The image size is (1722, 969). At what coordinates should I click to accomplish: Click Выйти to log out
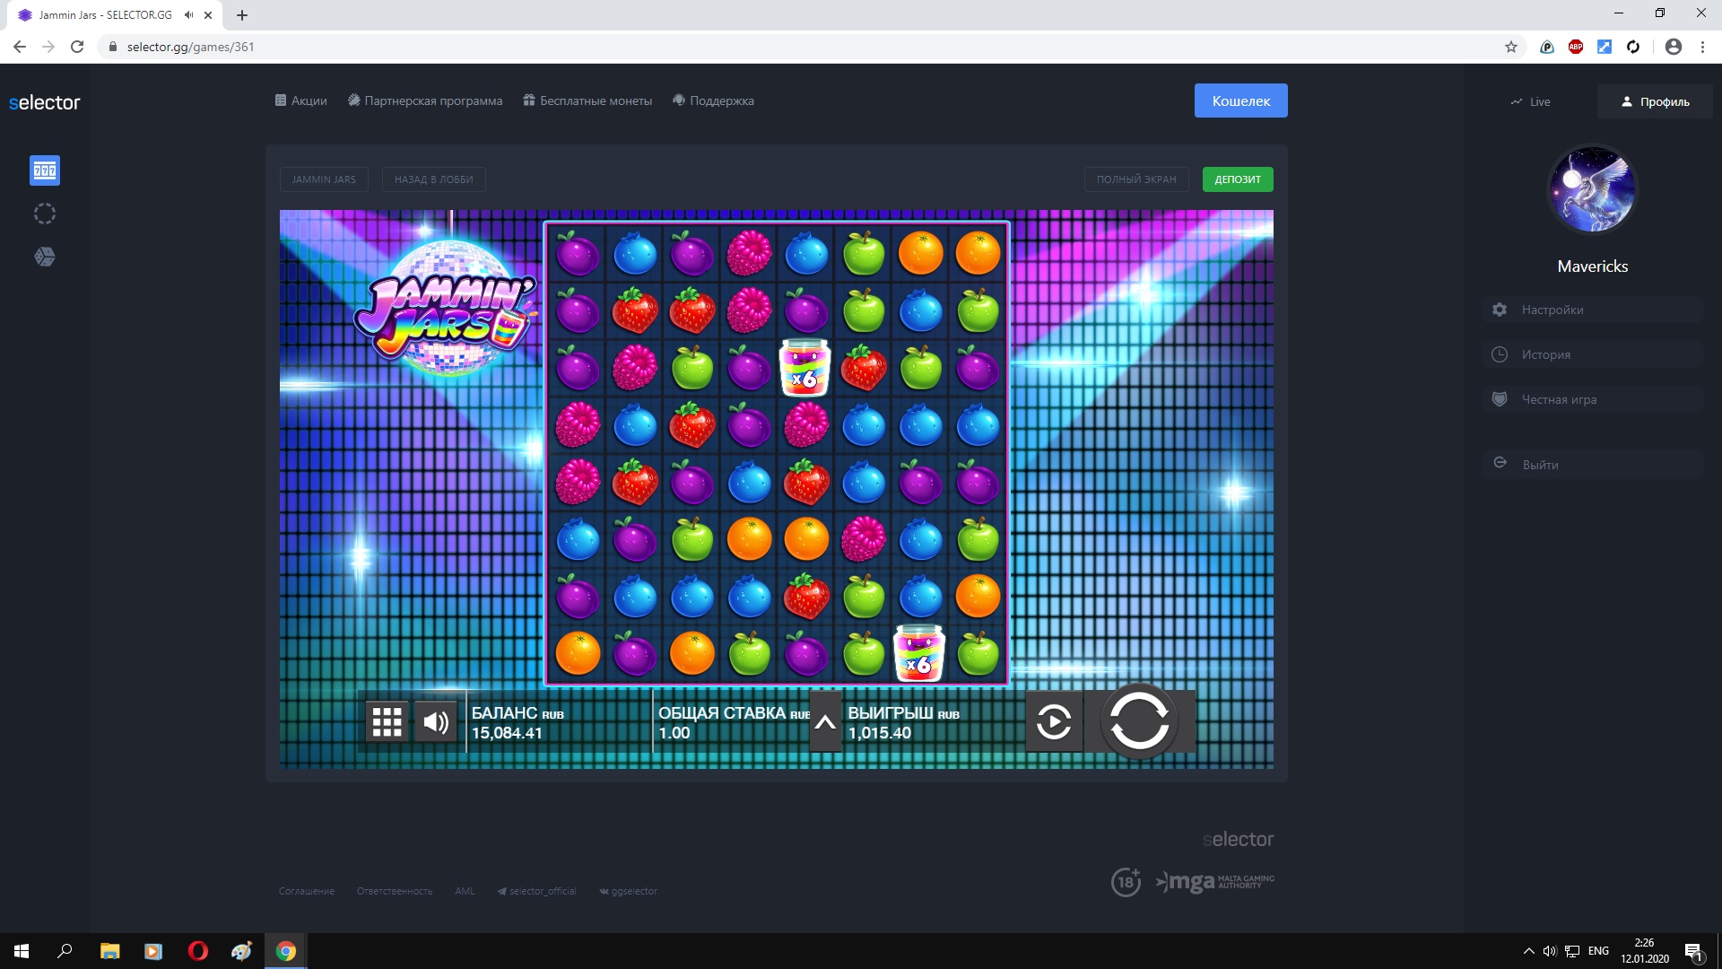click(x=1539, y=465)
